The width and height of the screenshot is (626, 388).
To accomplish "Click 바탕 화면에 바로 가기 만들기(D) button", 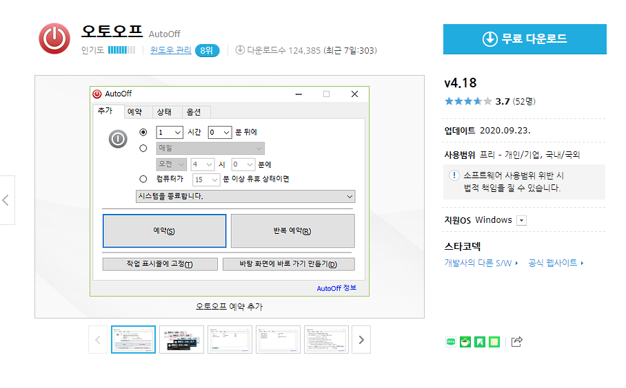I will (288, 264).
